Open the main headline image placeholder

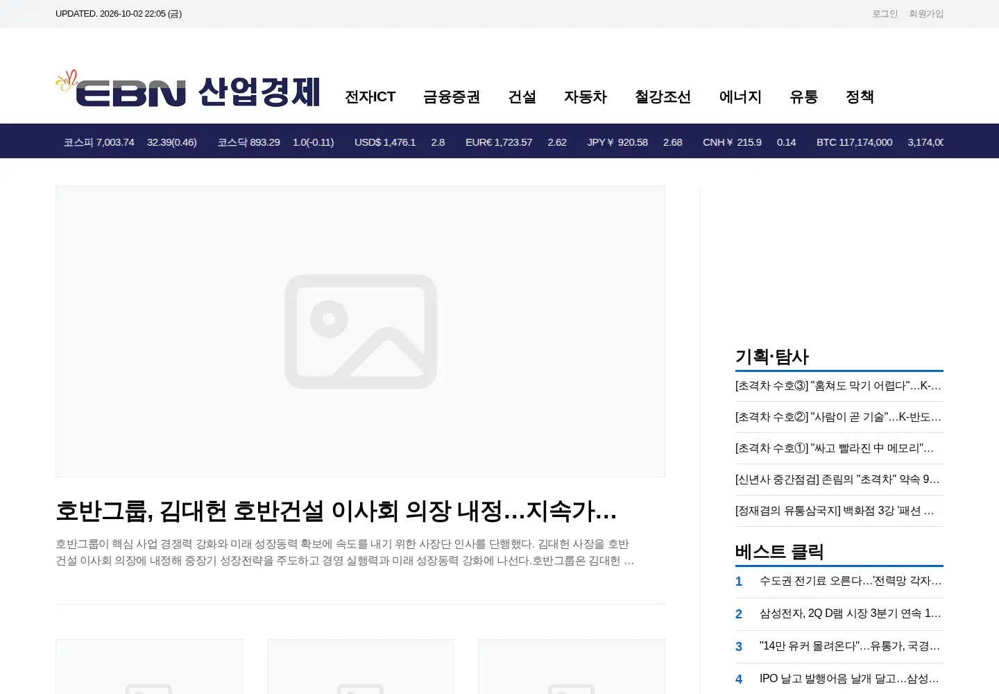coord(360,332)
